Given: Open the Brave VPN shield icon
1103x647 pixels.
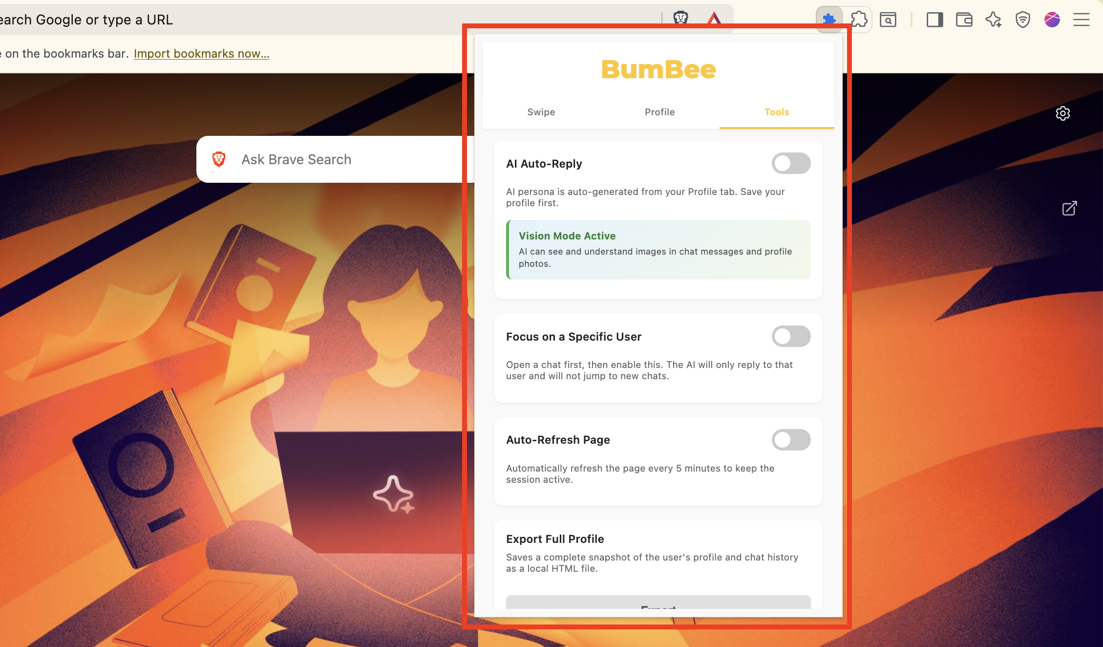Looking at the screenshot, I should (x=1023, y=20).
